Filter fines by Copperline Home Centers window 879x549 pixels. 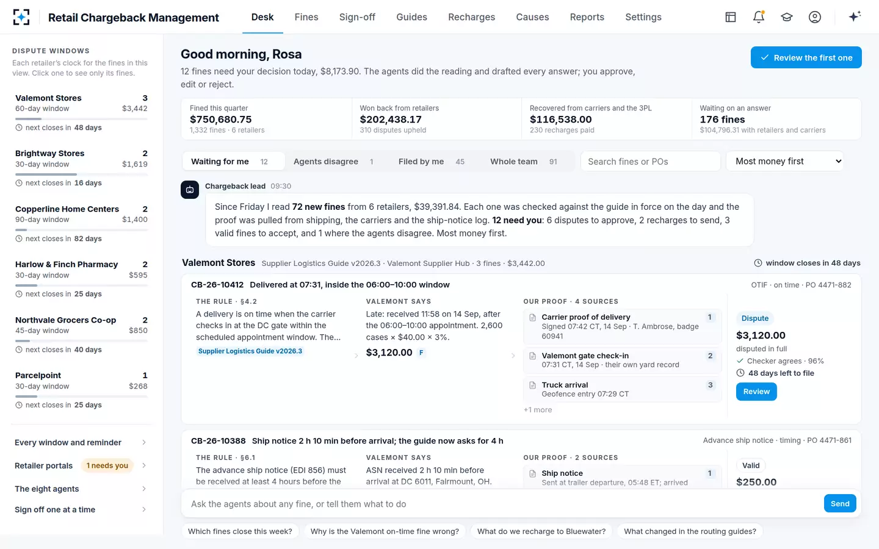pyautogui.click(x=81, y=224)
